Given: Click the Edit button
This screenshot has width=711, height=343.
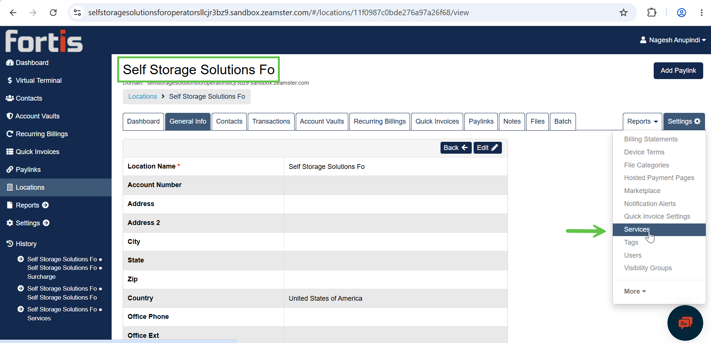Looking at the screenshot, I should tap(487, 148).
